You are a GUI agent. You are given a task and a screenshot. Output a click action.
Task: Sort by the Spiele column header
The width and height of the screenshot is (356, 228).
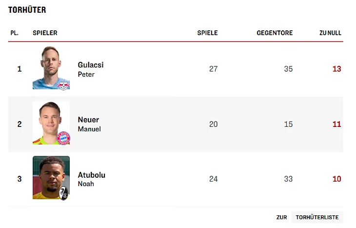click(x=207, y=33)
